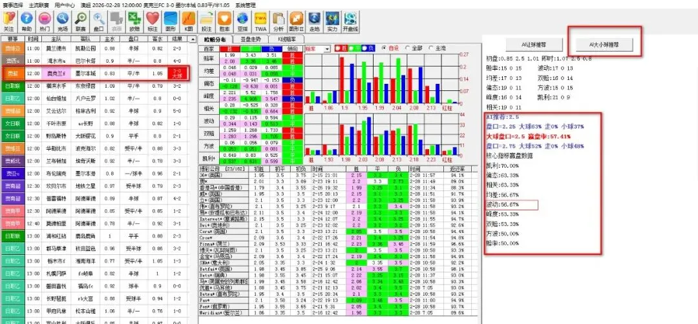Screen dimensions: 698x324
Task: Click the 标注 heart icon
Action: (x=153, y=21)
